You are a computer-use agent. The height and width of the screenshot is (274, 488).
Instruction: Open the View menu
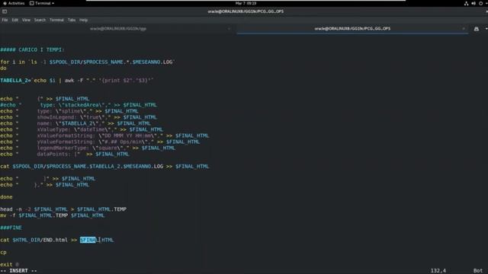click(x=26, y=20)
